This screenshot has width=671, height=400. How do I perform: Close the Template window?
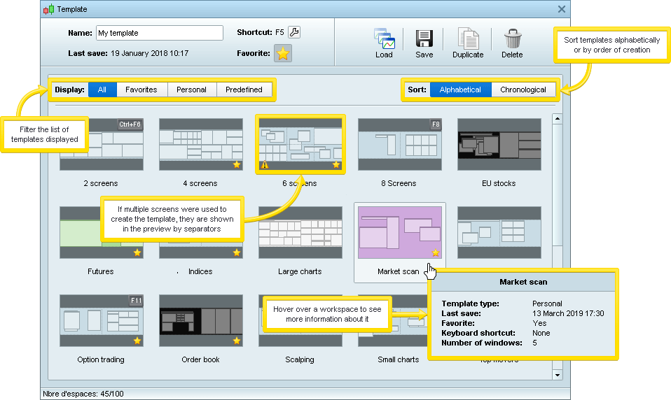click(x=561, y=9)
